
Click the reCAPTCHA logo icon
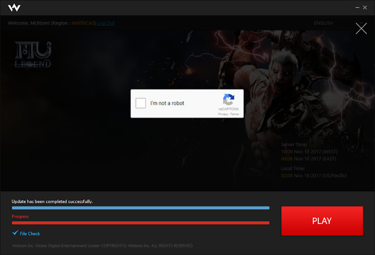[229, 99]
